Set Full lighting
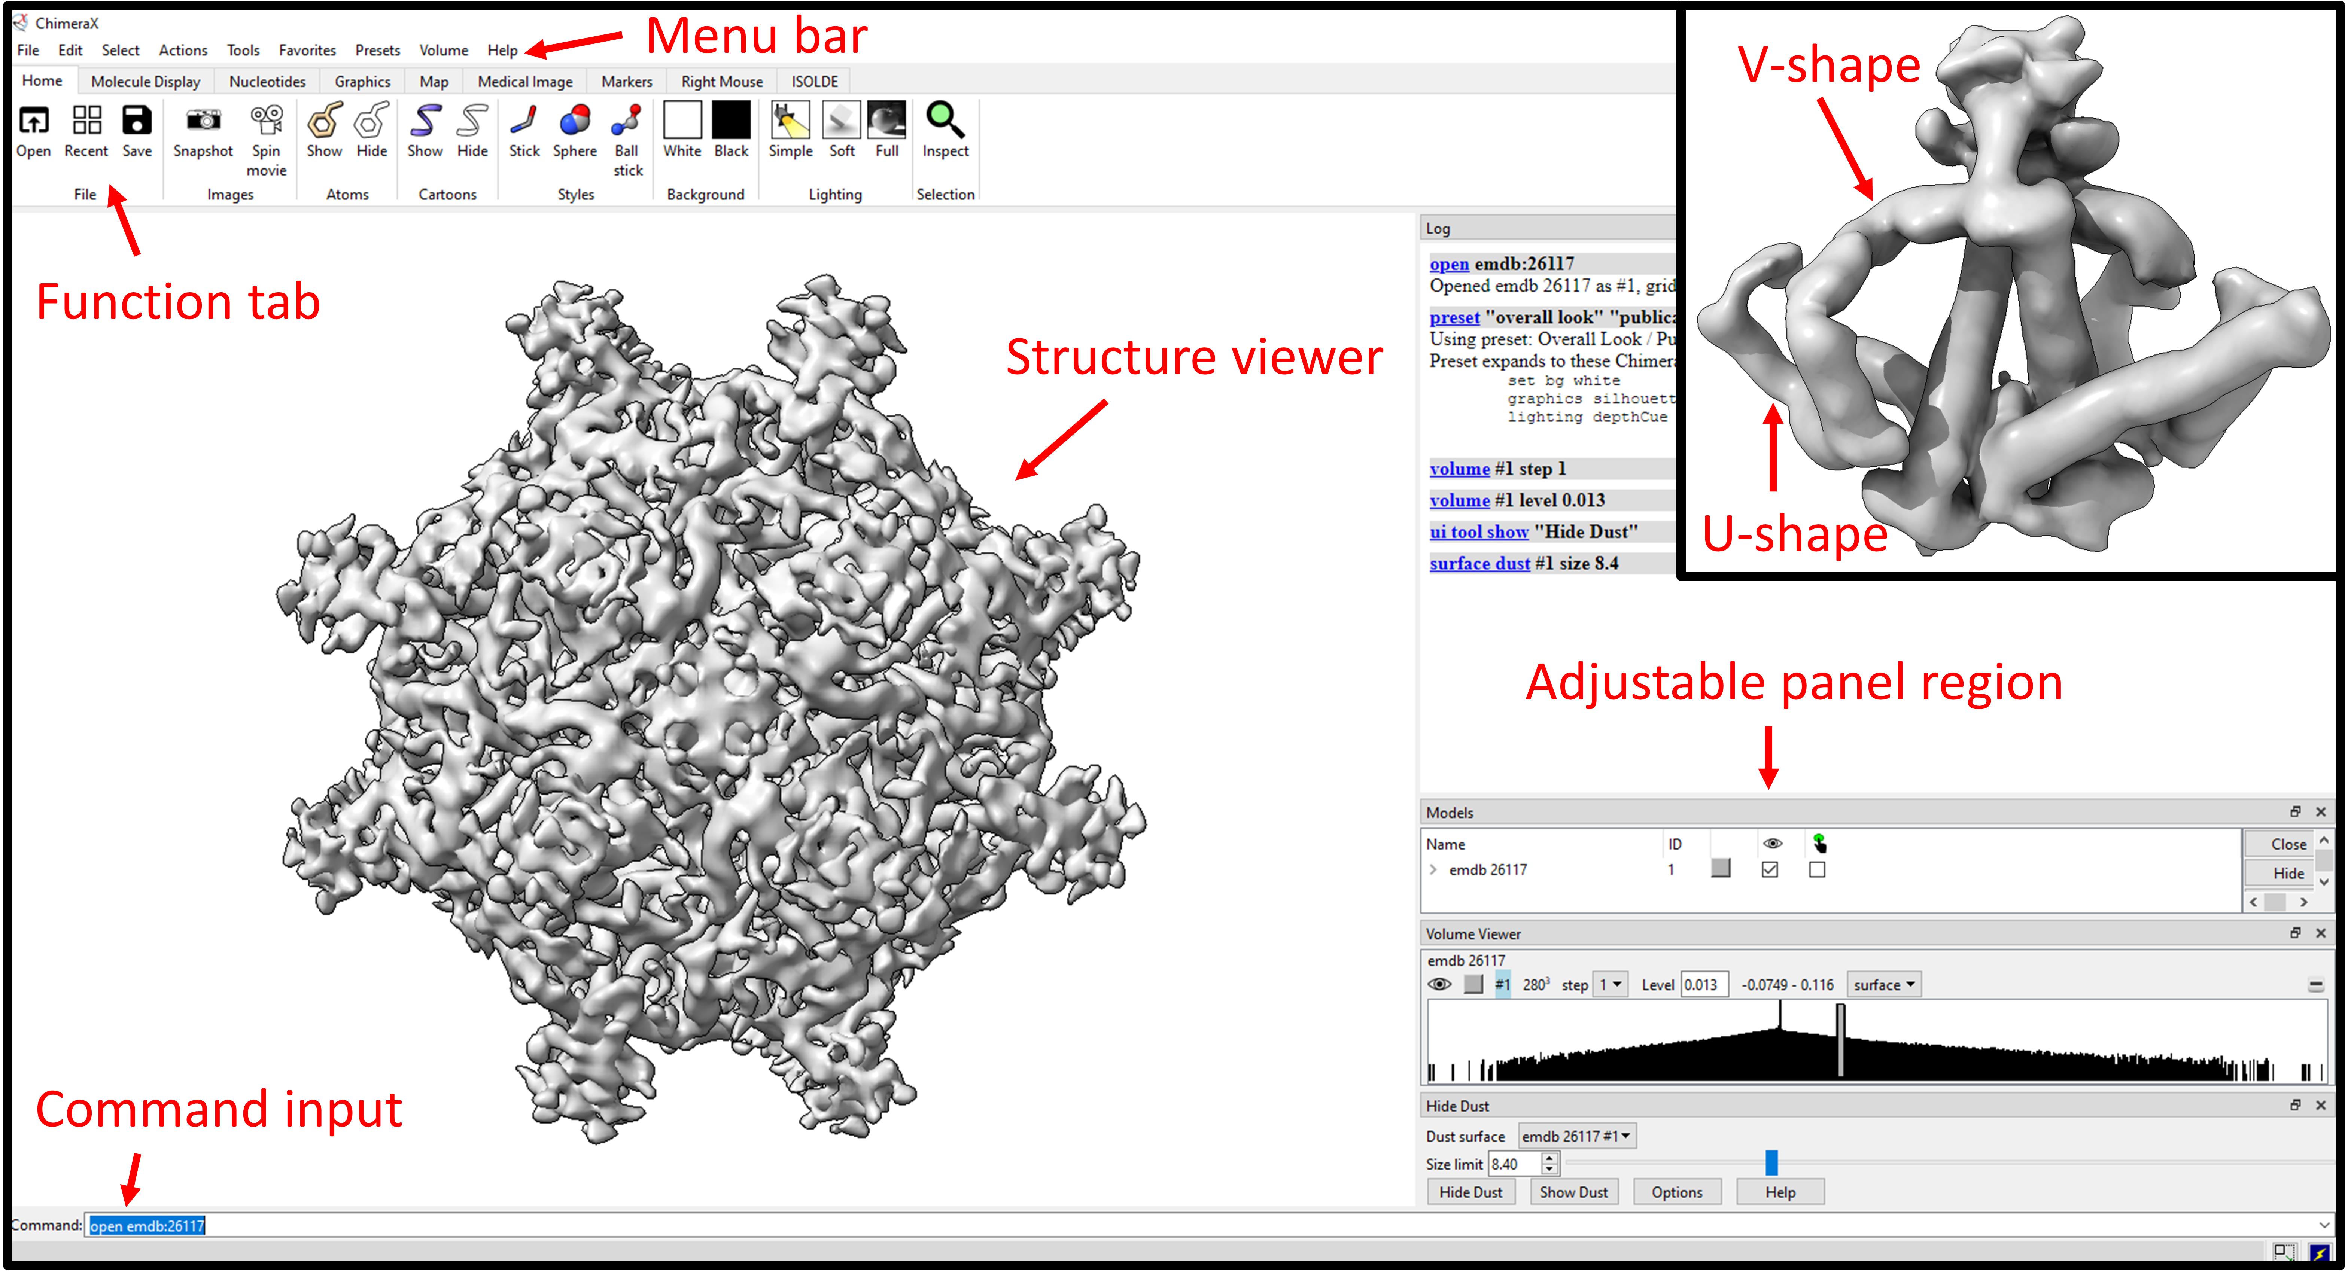 pos(887,120)
